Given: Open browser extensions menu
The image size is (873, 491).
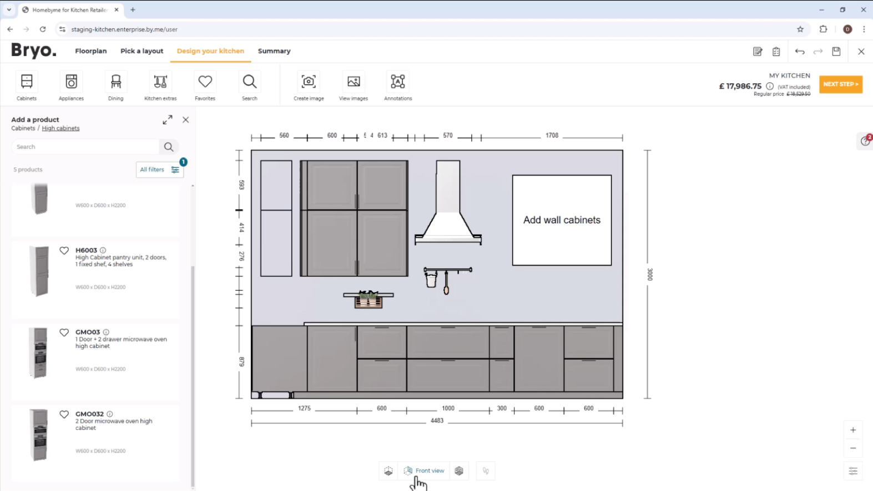Looking at the screenshot, I should coord(824,29).
